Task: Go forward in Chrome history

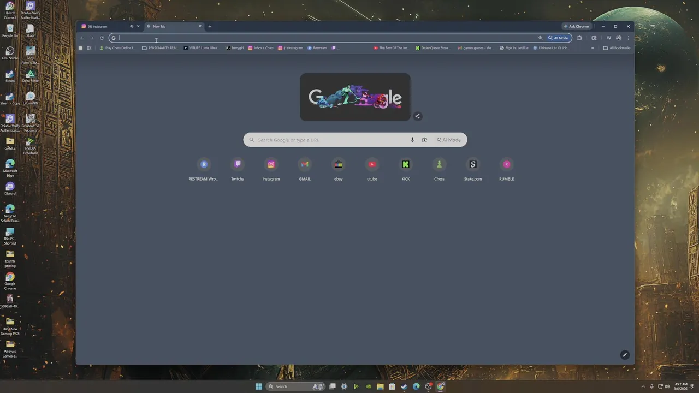Action: tap(92, 38)
